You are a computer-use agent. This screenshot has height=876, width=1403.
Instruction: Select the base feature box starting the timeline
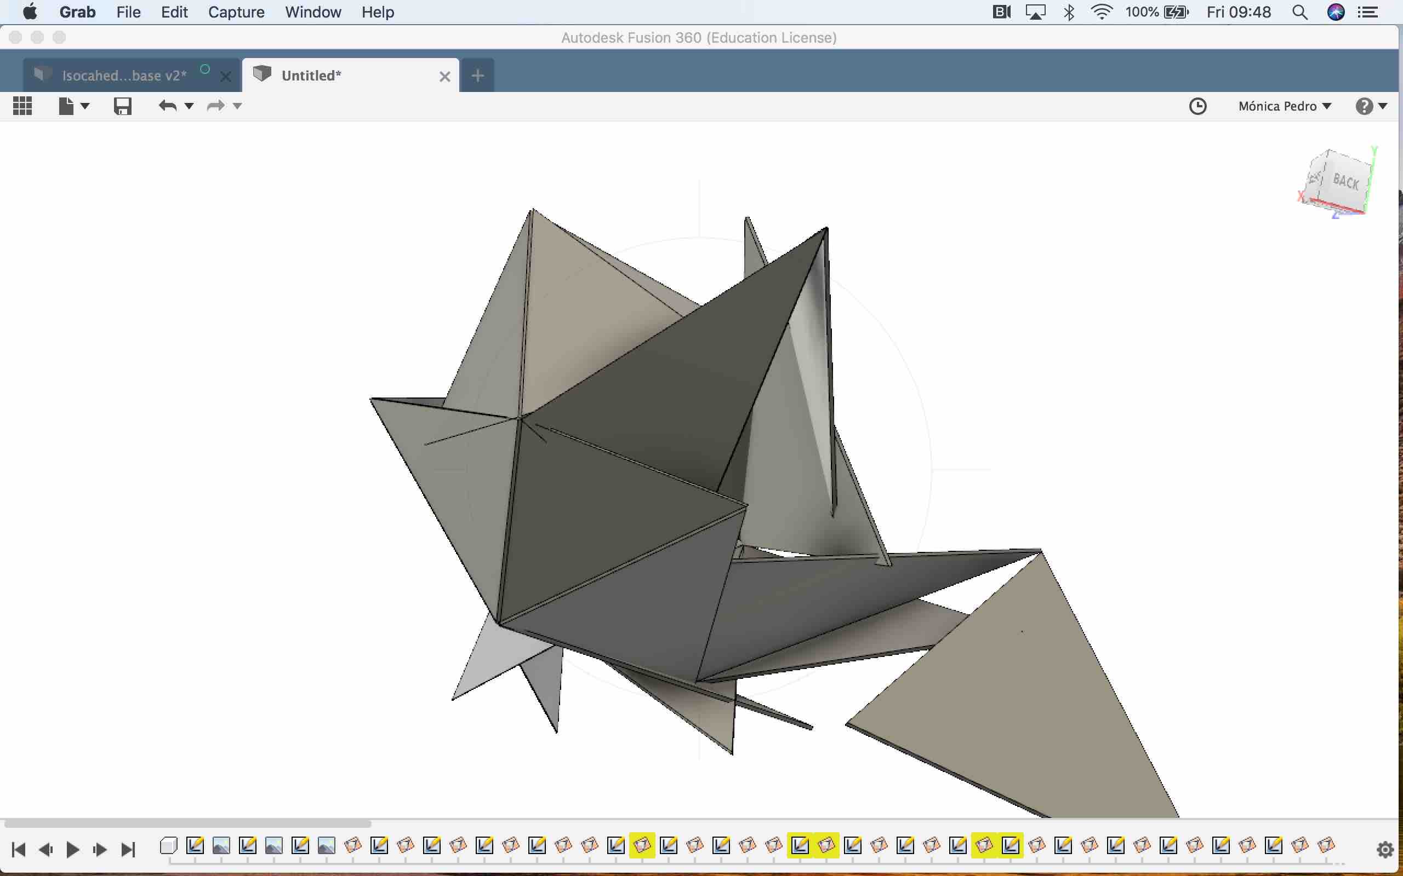click(168, 846)
